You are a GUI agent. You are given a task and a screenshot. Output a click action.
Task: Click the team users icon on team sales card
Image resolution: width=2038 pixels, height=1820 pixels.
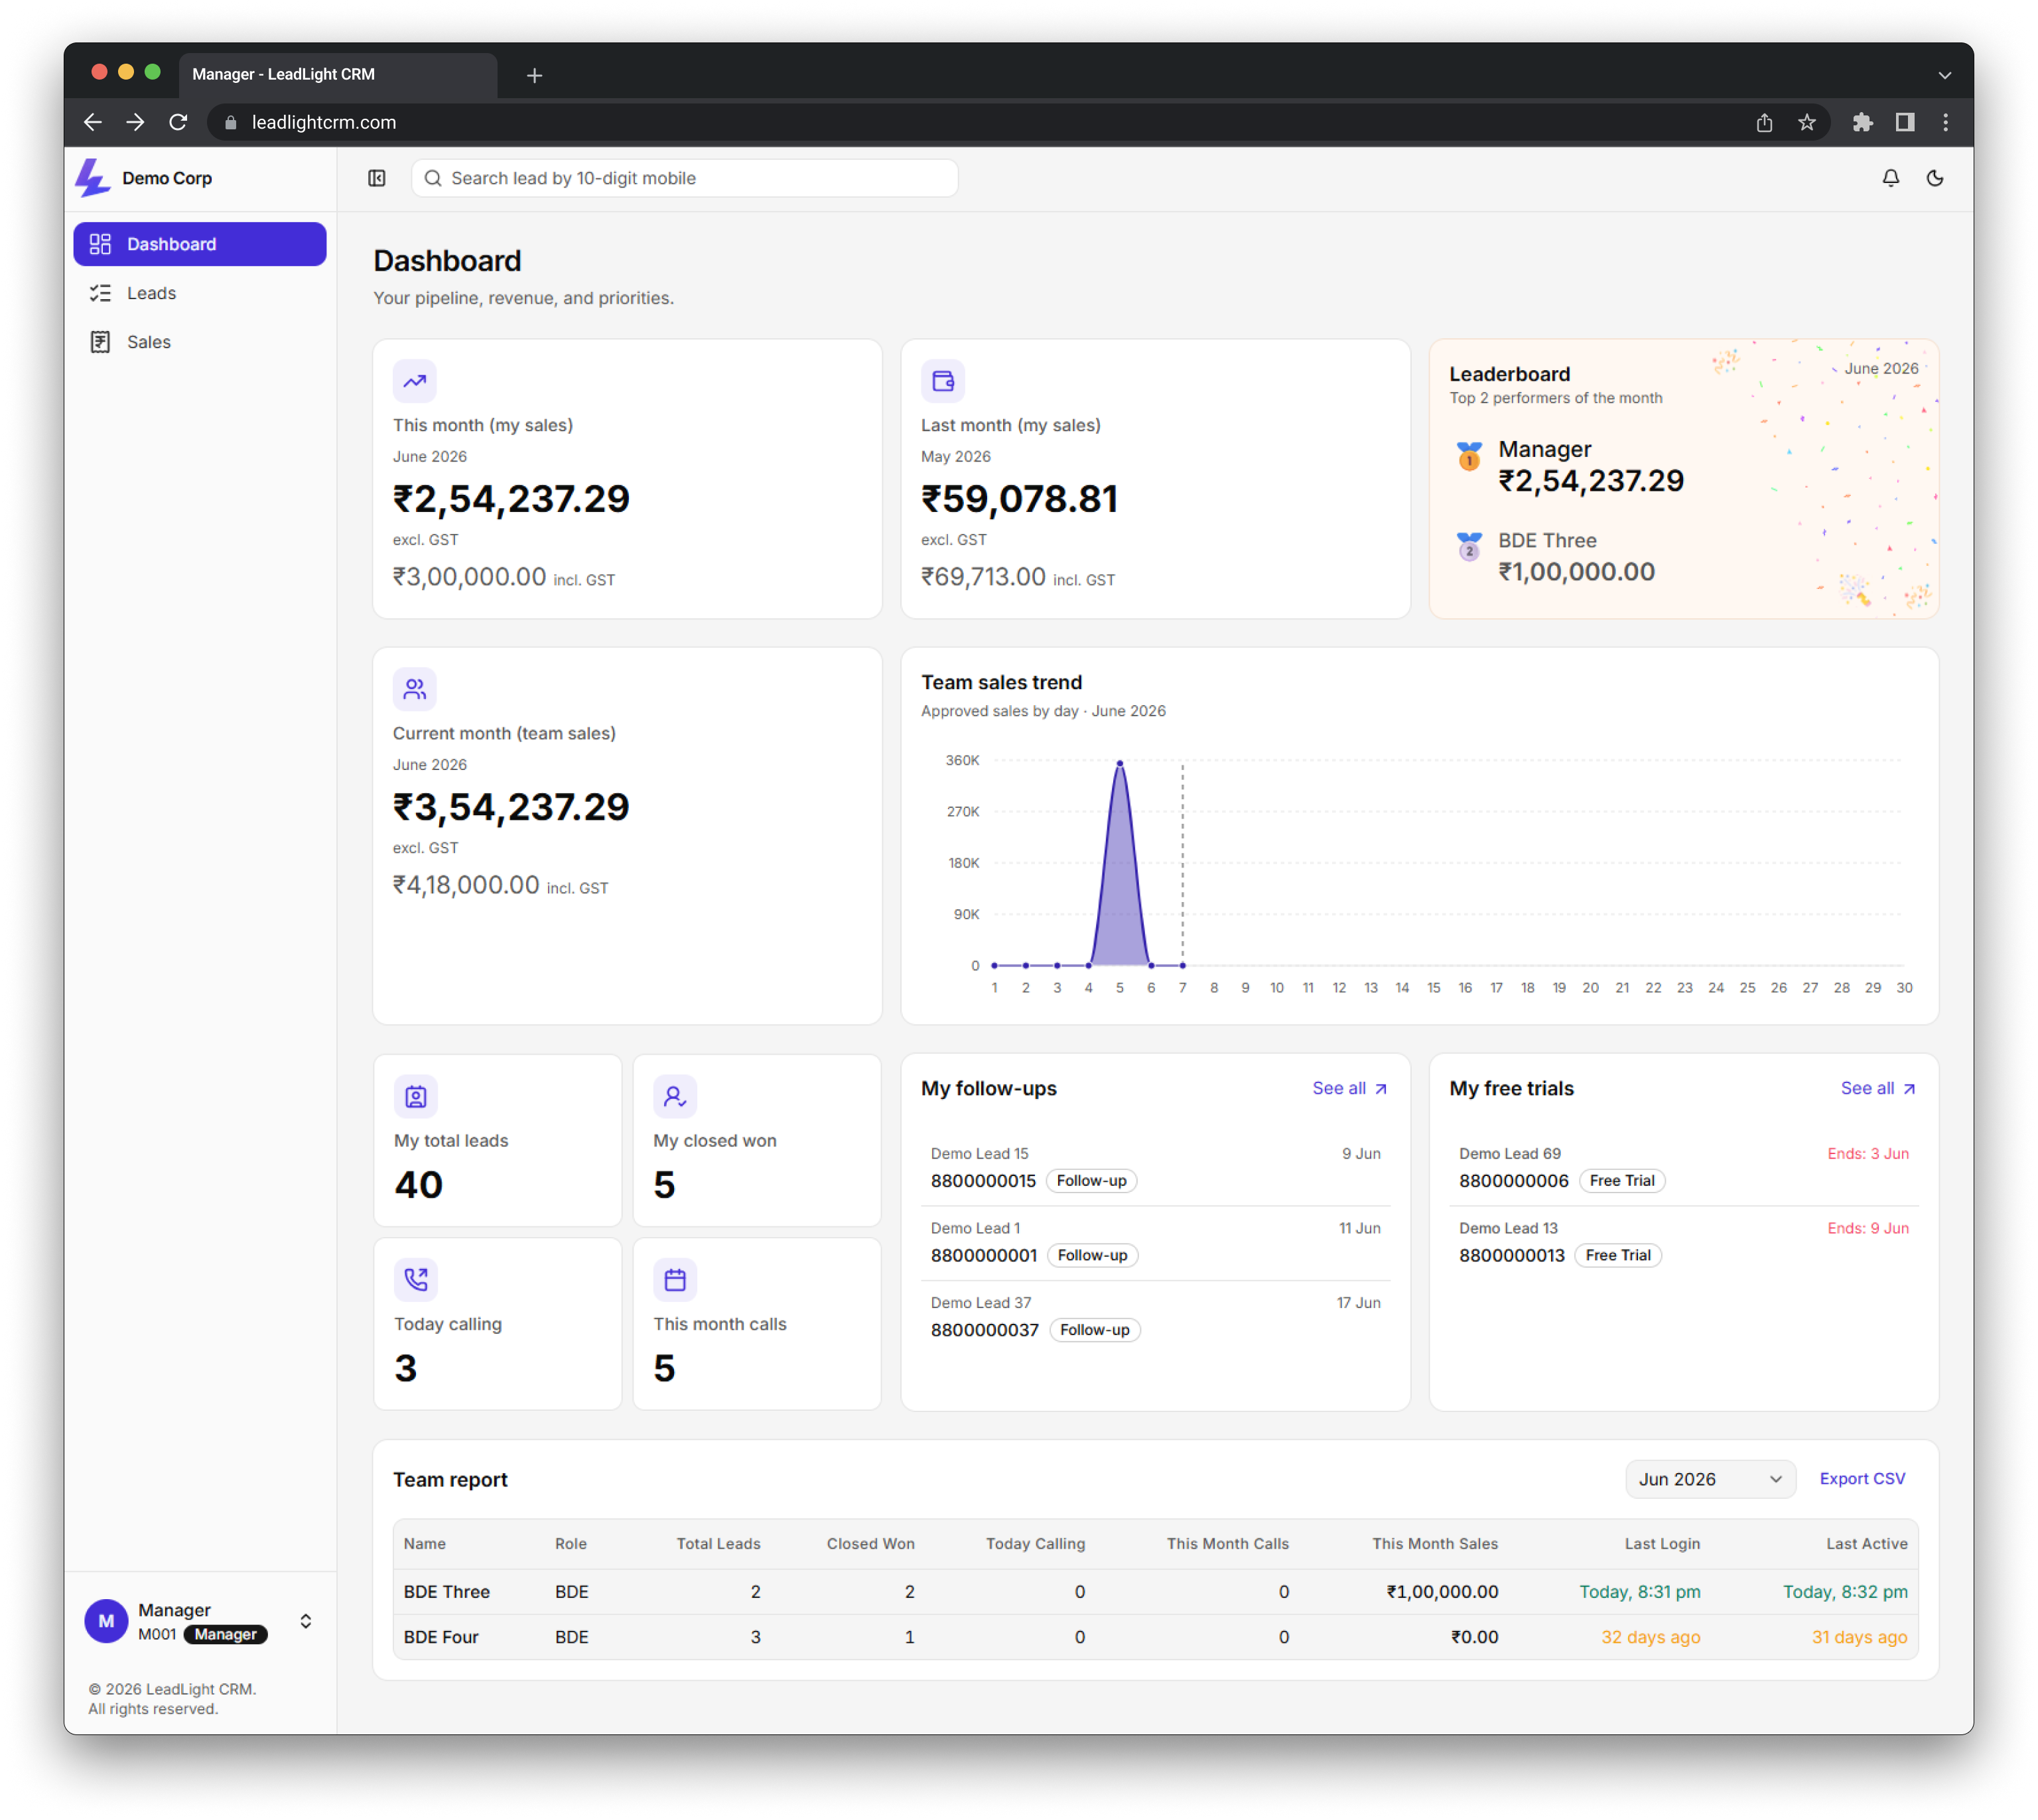414,689
